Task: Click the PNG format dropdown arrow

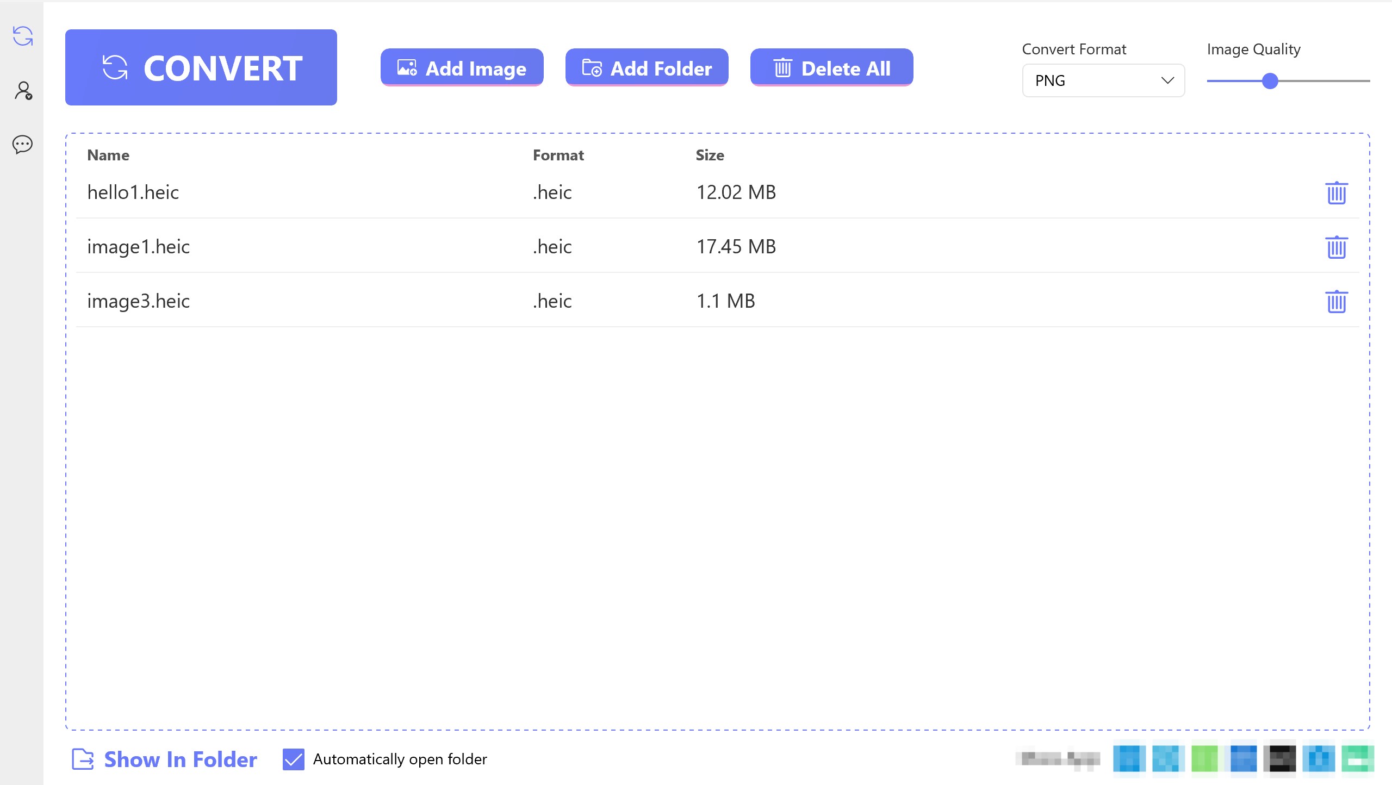Action: tap(1167, 80)
